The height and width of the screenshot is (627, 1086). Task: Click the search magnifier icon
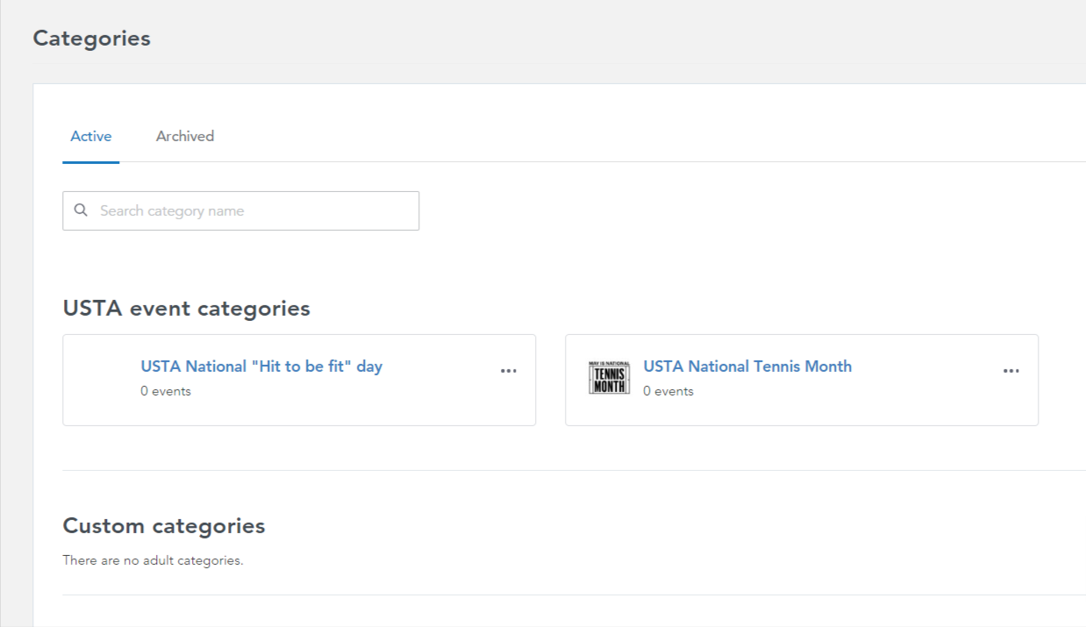tap(81, 210)
